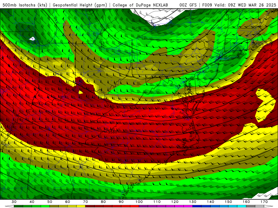Image resolution: width=278 pixels, height=208 pixels.
Task: Click the '50' value on color scale
Action: (50, 202)
